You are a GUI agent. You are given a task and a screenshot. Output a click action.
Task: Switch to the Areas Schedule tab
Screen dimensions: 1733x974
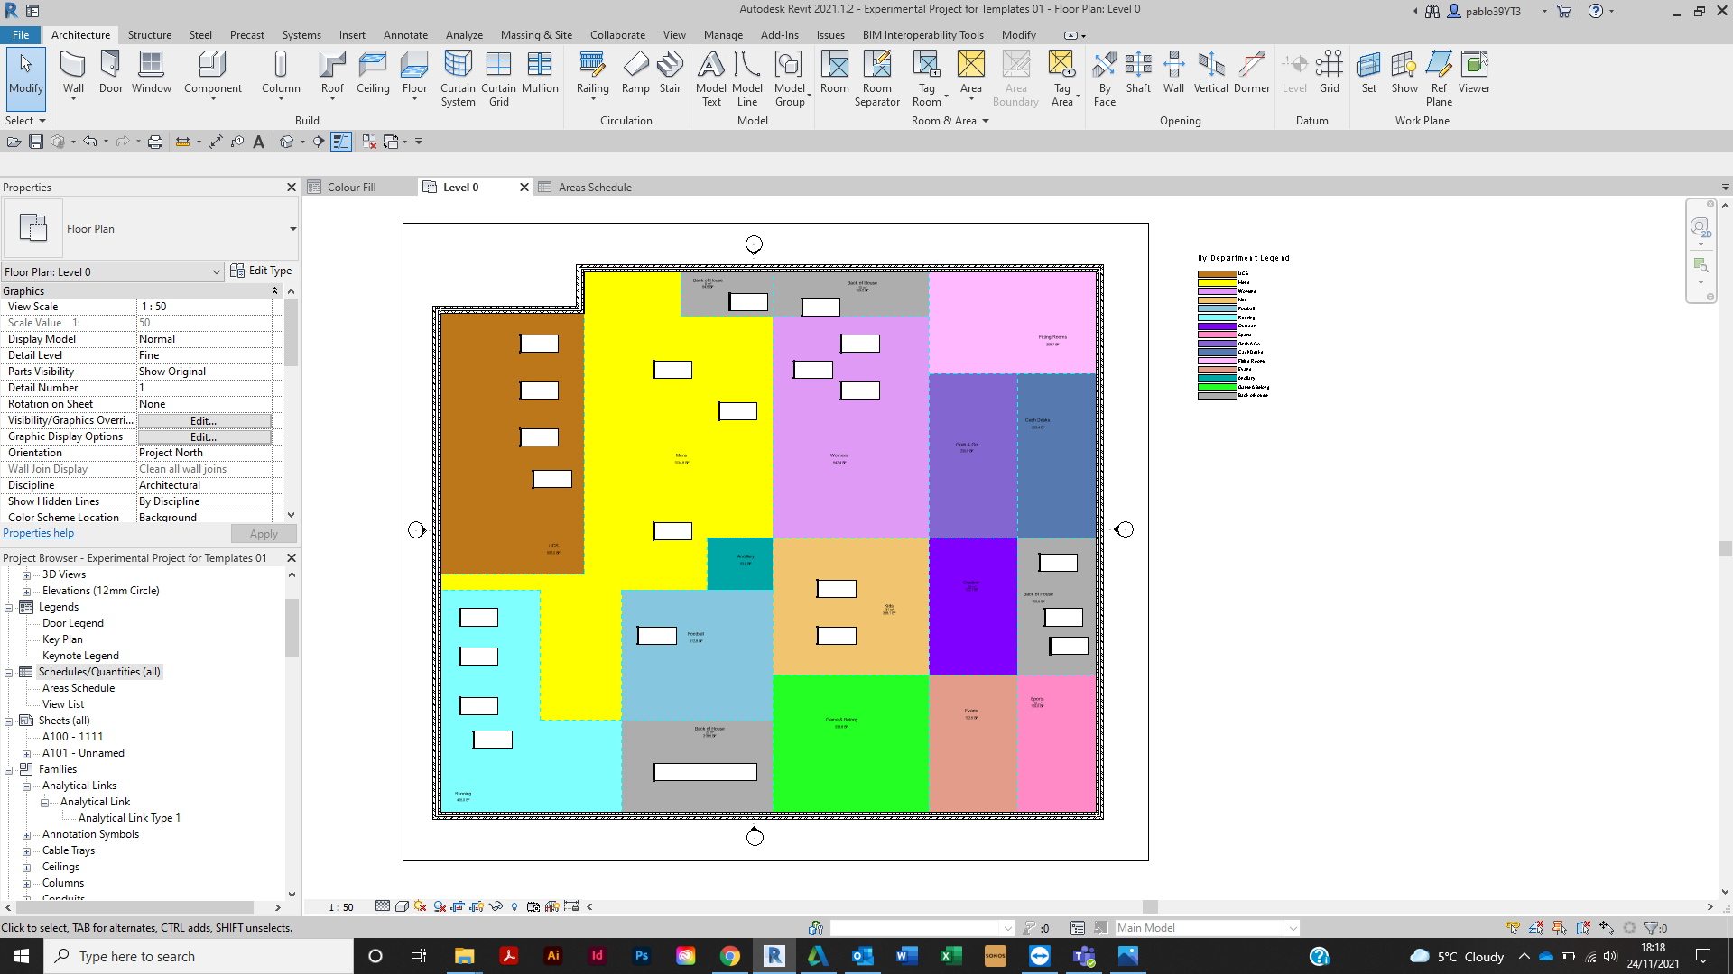(594, 187)
